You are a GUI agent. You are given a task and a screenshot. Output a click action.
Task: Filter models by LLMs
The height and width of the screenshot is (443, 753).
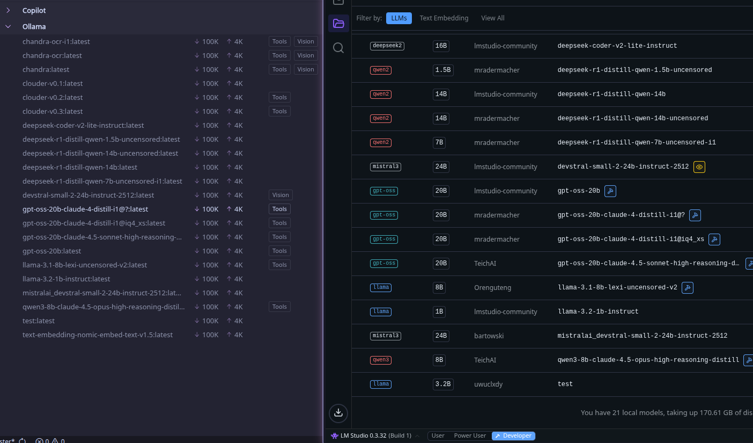(x=399, y=18)
